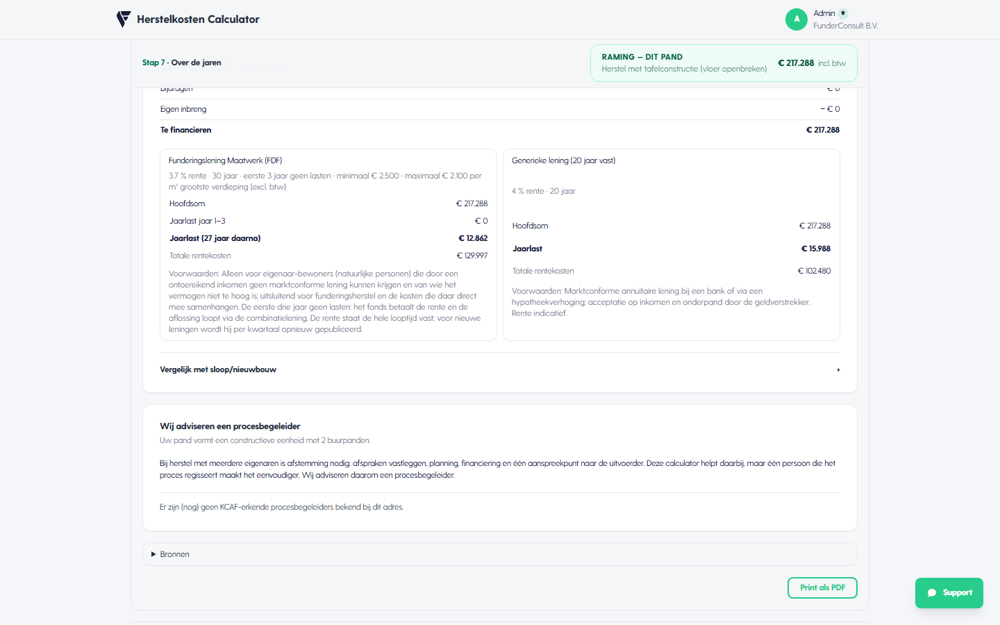Click the Print als PDF button

click(x=822, y=587)
